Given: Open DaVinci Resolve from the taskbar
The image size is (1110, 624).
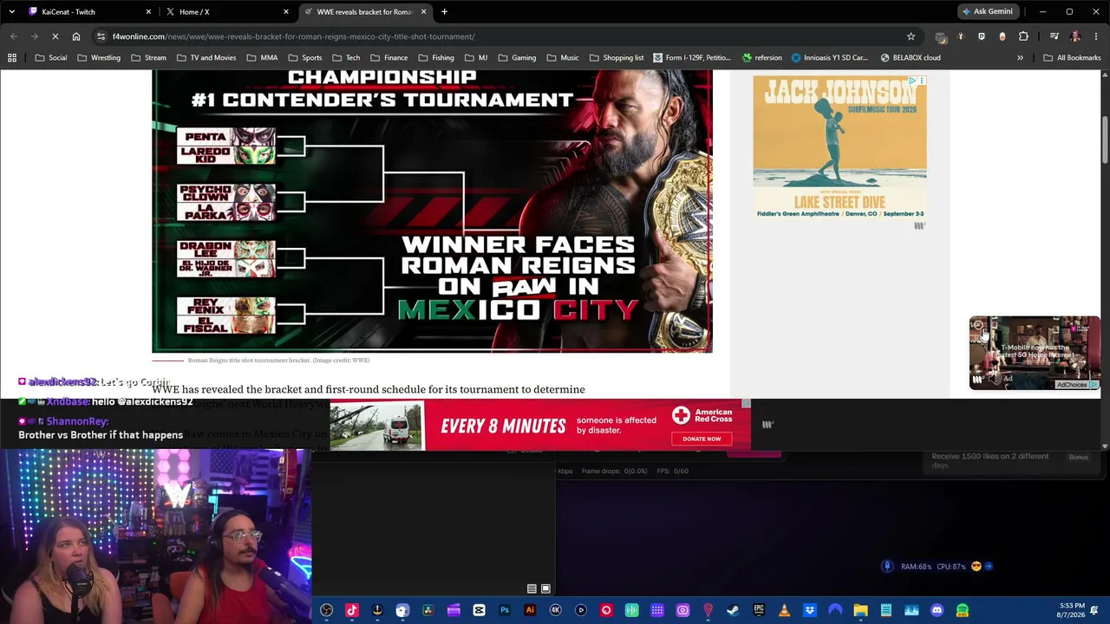Looking at the screenshot, I should coord(428,610).
